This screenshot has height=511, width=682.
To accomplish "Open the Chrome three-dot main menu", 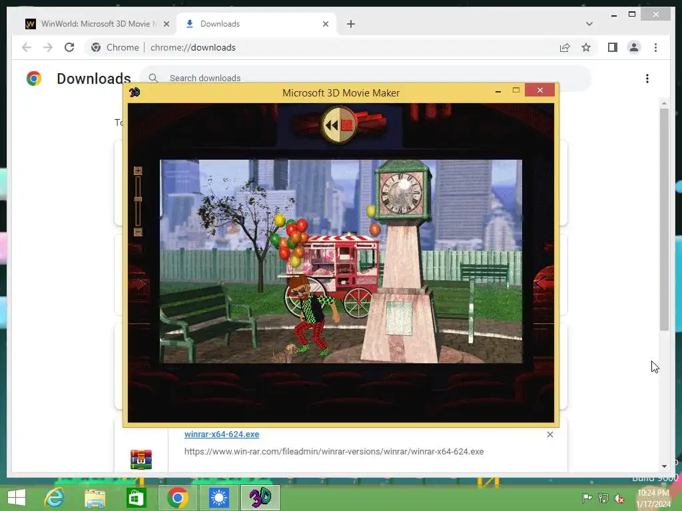I will (x=655, y=47).
